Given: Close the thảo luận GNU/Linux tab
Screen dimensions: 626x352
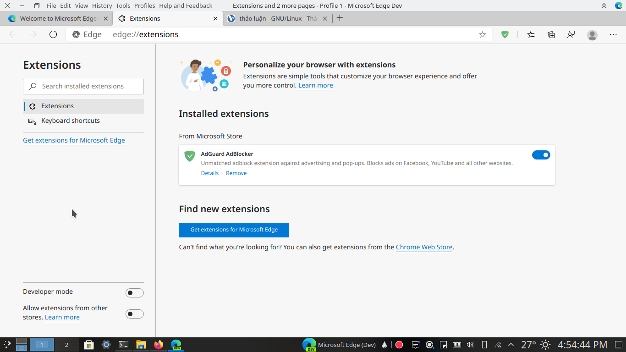Looking at the screenshot, I should 325,19.
